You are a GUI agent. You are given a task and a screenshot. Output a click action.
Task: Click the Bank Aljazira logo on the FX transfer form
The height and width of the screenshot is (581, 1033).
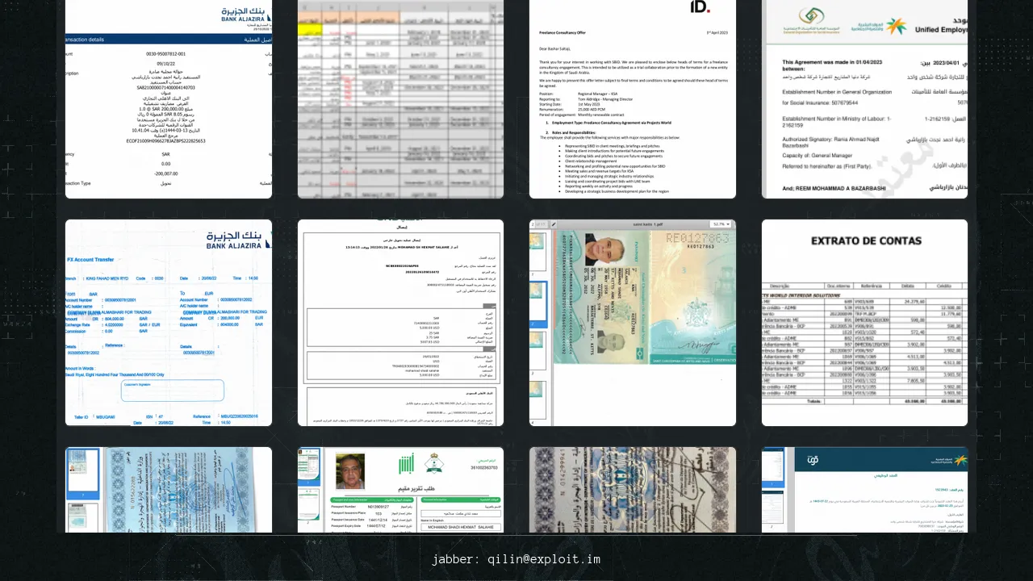point(238,239)
